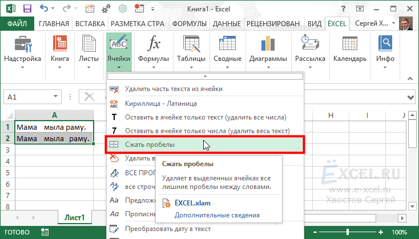Click the gears icon in quick access toolbar

[x=106, y=9]
